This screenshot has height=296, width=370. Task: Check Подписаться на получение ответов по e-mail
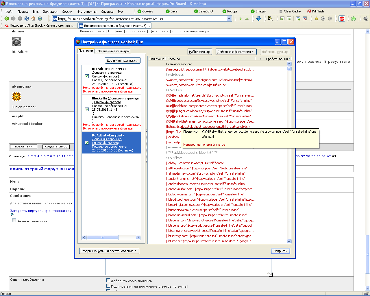pyautogui.click(x=108, y=286)
